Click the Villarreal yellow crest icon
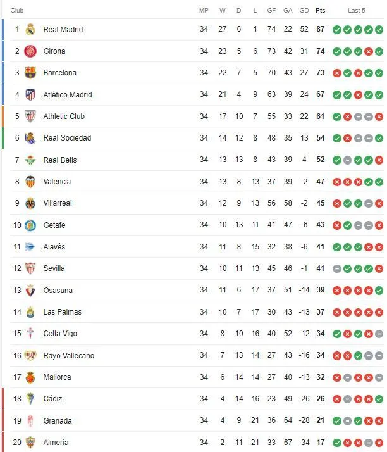387x452 pixels. point(30,203)
